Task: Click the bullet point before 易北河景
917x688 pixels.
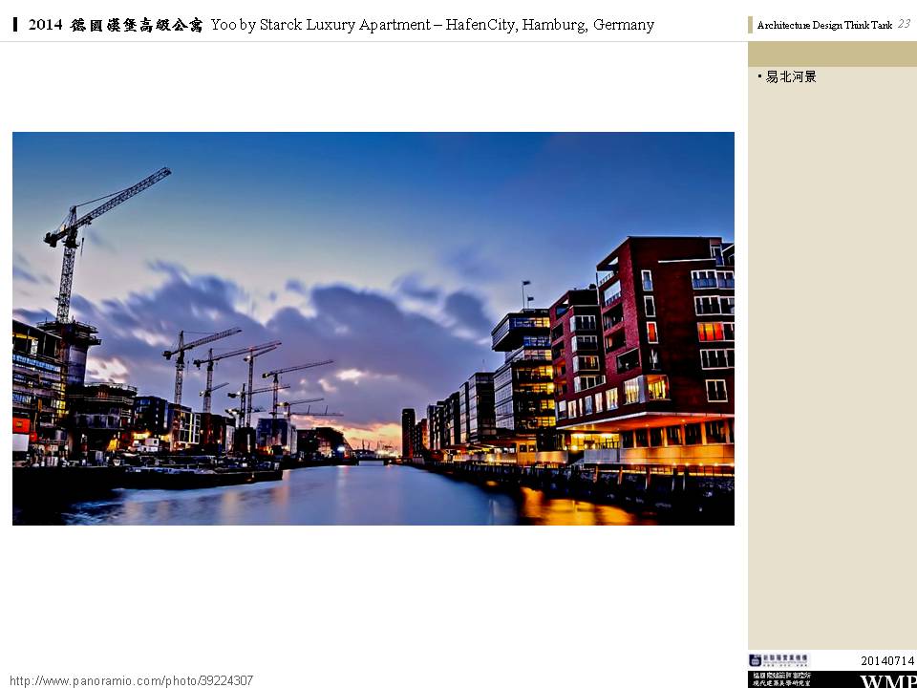Action: 759,76
